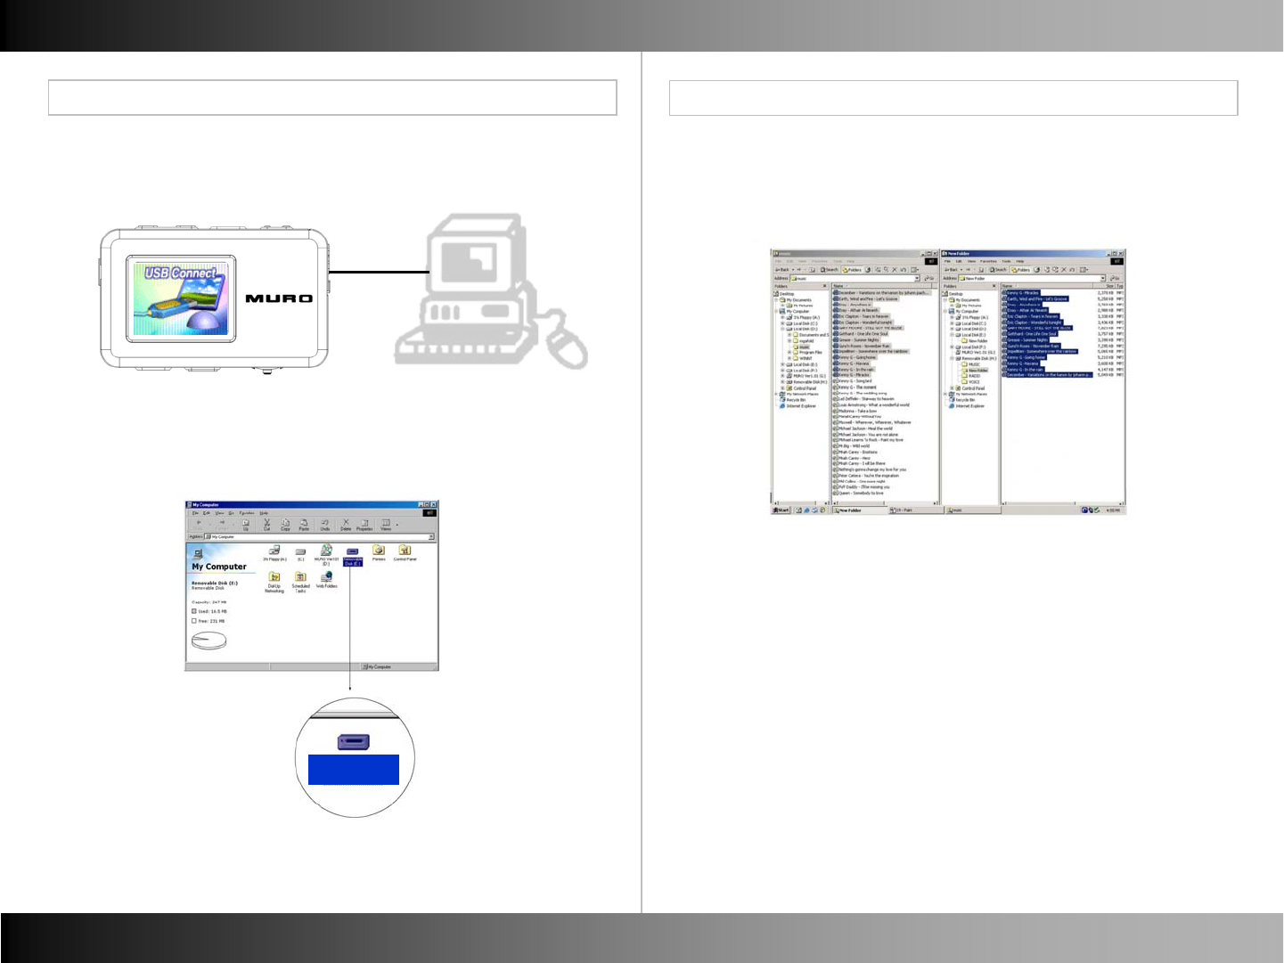Screen dimensions: 1284x963
Task: Click the Paste icon in My Computer toolbar
Action: tap(304, 524)
